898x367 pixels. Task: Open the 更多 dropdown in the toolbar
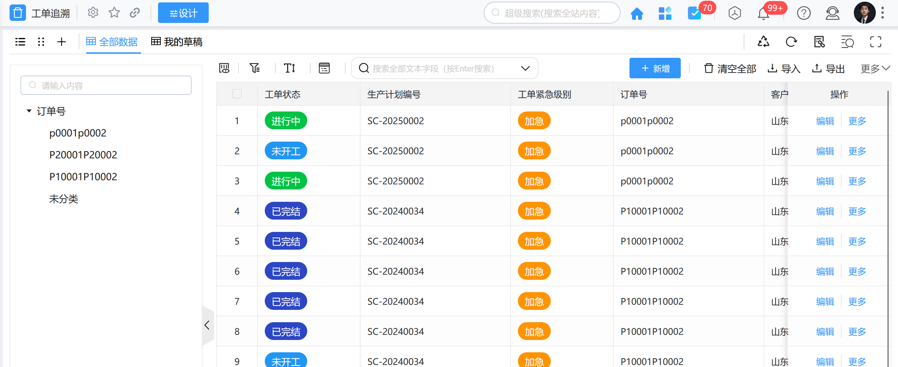click(875, 69)
